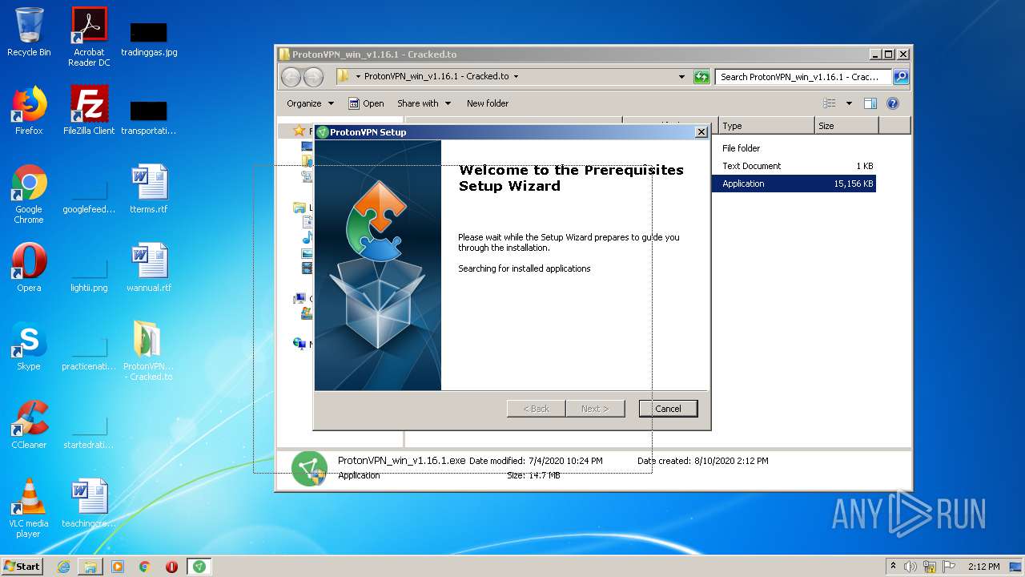Image resolution: width=1025 pixels, height=577 pixels.
Task: Open the Recycle Bin desktop icon
Action: [29, 32]
